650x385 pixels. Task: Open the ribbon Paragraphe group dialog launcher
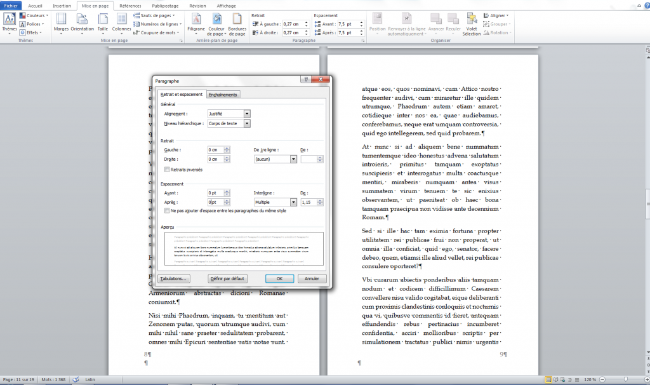pyautogui.click(x=362, y=41)
